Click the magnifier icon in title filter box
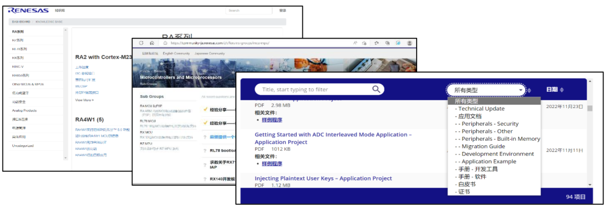The width and height of the screenshot is (608, 210). pos(375,90)
